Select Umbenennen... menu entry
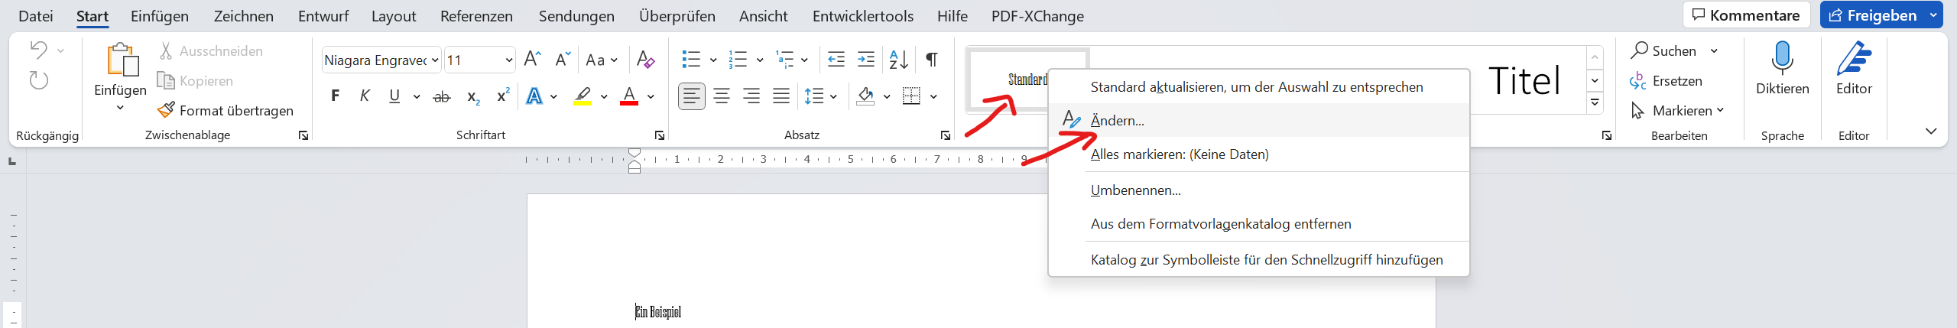 click(x=1258, y=190)
